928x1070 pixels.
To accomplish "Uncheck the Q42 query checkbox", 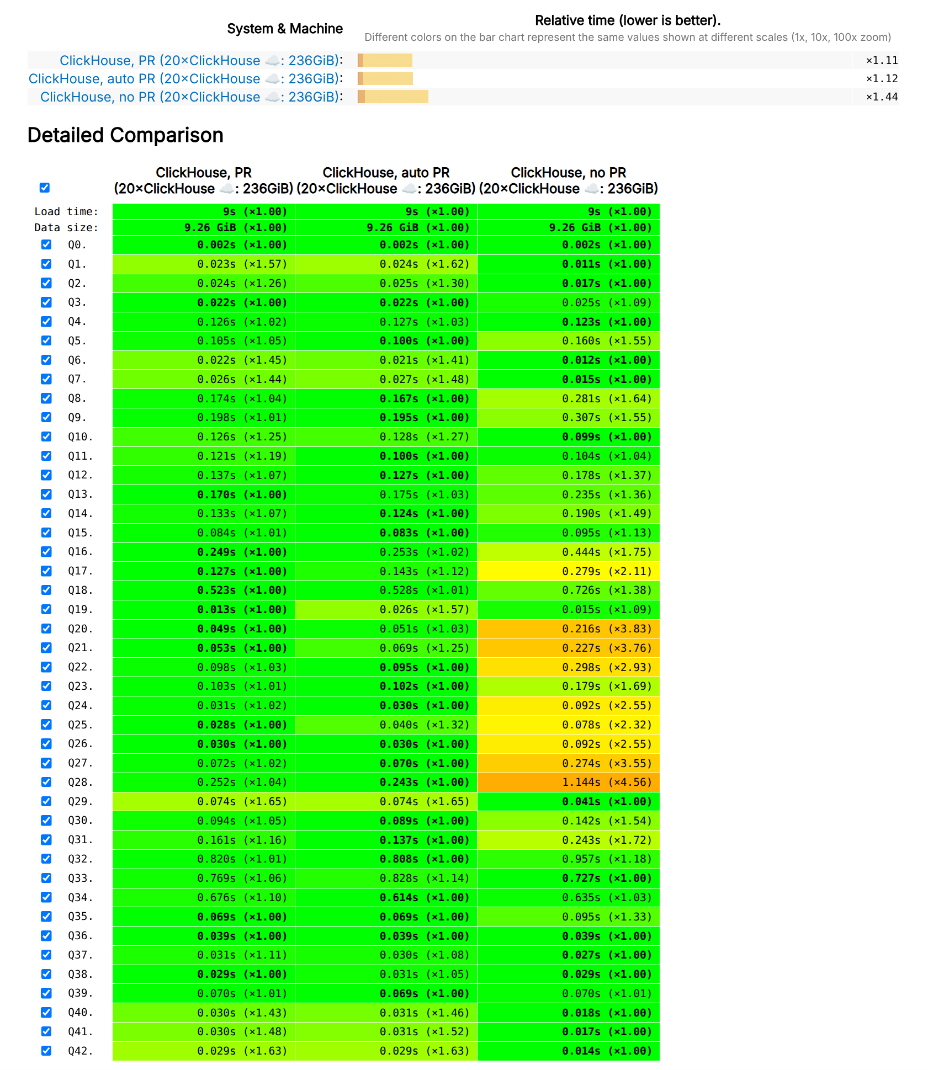I will (x=46, y=1051).
